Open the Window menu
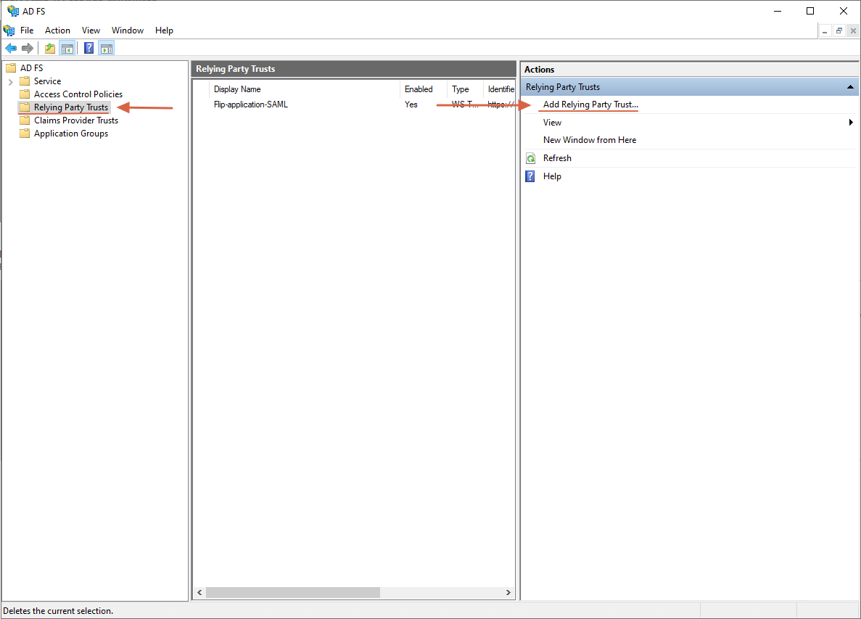 click(x=128, y=30)
